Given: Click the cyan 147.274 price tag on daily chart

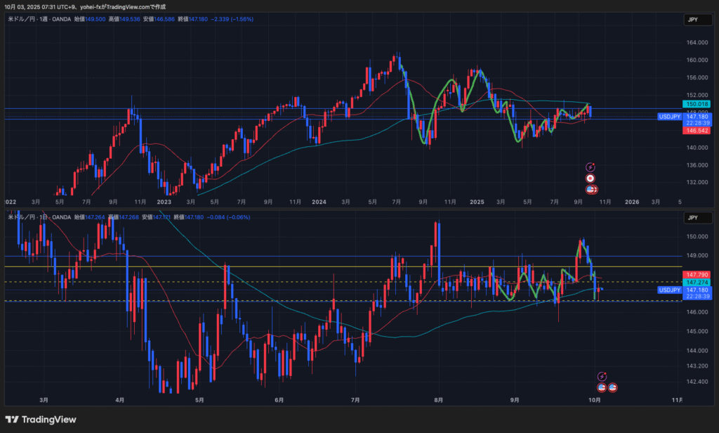Looking at the screenshot, I should pyautogui.click(x=697, y=282).
